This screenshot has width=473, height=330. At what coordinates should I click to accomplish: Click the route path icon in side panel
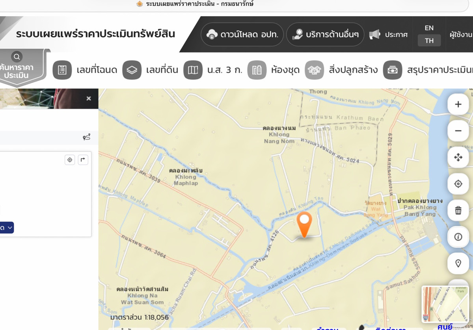tap(86, 137)
